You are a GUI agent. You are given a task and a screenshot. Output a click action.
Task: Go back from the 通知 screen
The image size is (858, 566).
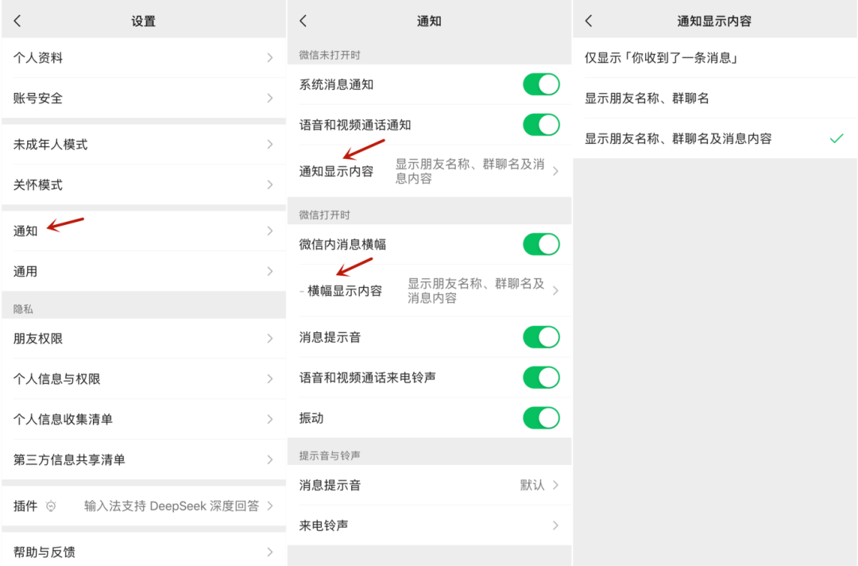click(303, 21)
